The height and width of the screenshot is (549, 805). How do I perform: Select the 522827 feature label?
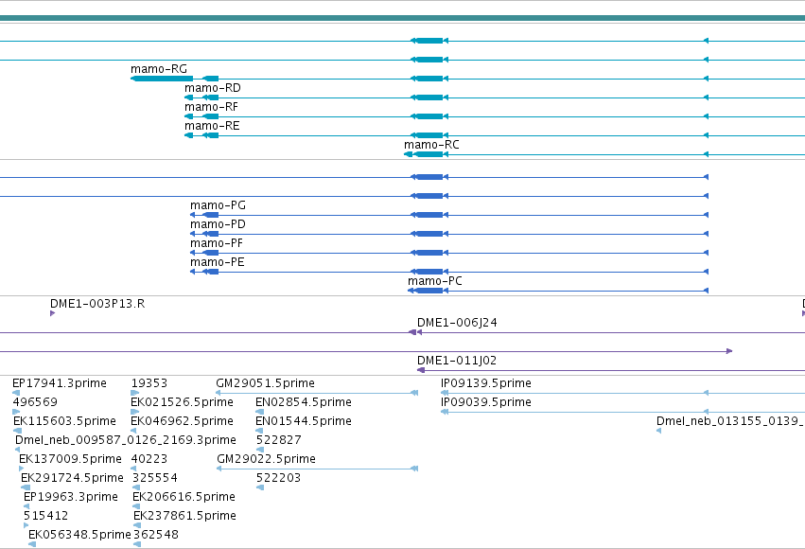(x=279, y=440)
